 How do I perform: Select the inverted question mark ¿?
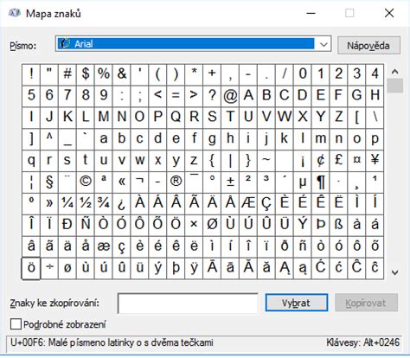pyautogui.click(x=122, y=203)
